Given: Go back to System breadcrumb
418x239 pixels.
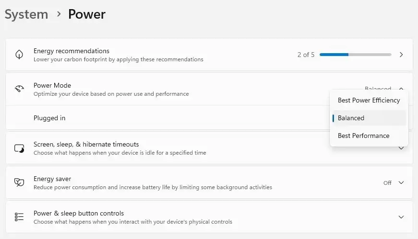Looking at the screenshot, I should [26, 14].
